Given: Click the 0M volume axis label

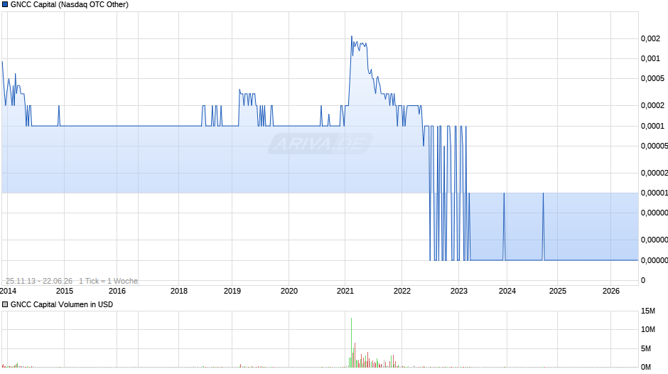Looking at the screenshot, I should click(x=646, y=367).
